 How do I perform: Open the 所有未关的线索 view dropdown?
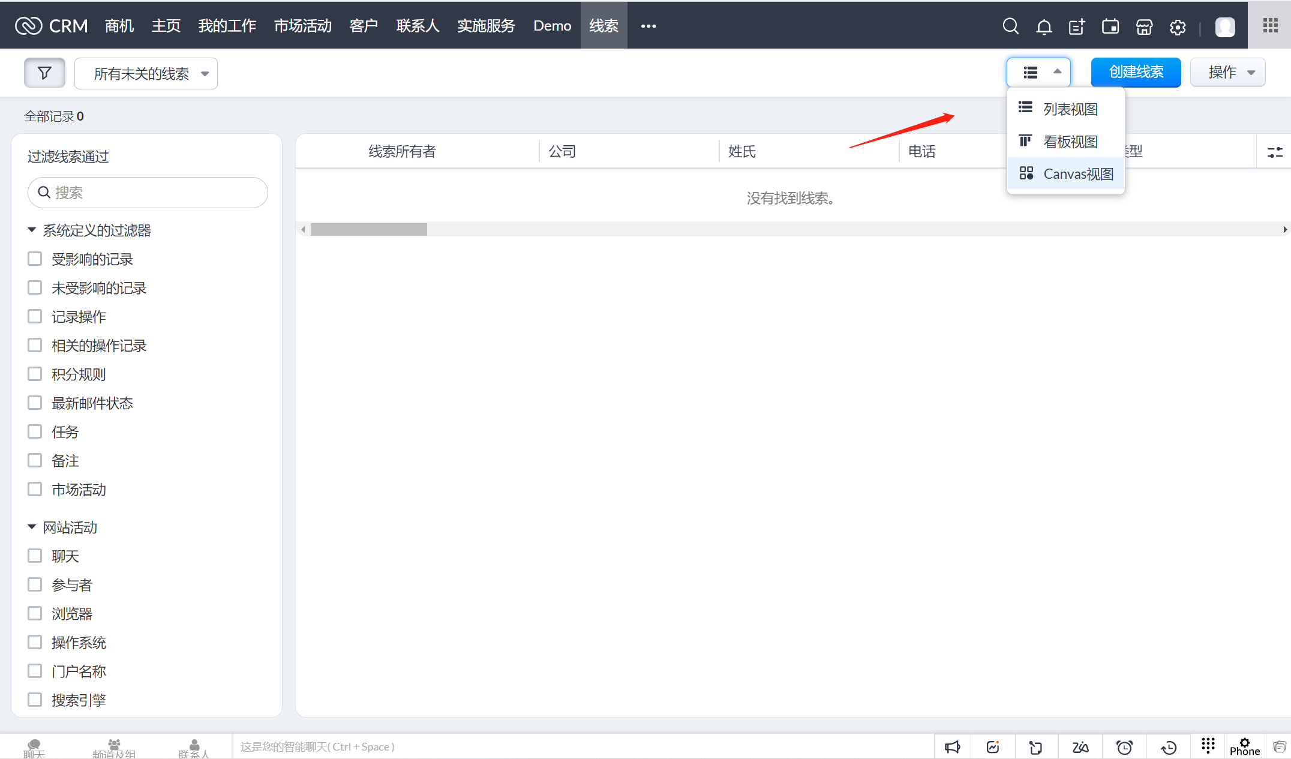click(146, 74)
